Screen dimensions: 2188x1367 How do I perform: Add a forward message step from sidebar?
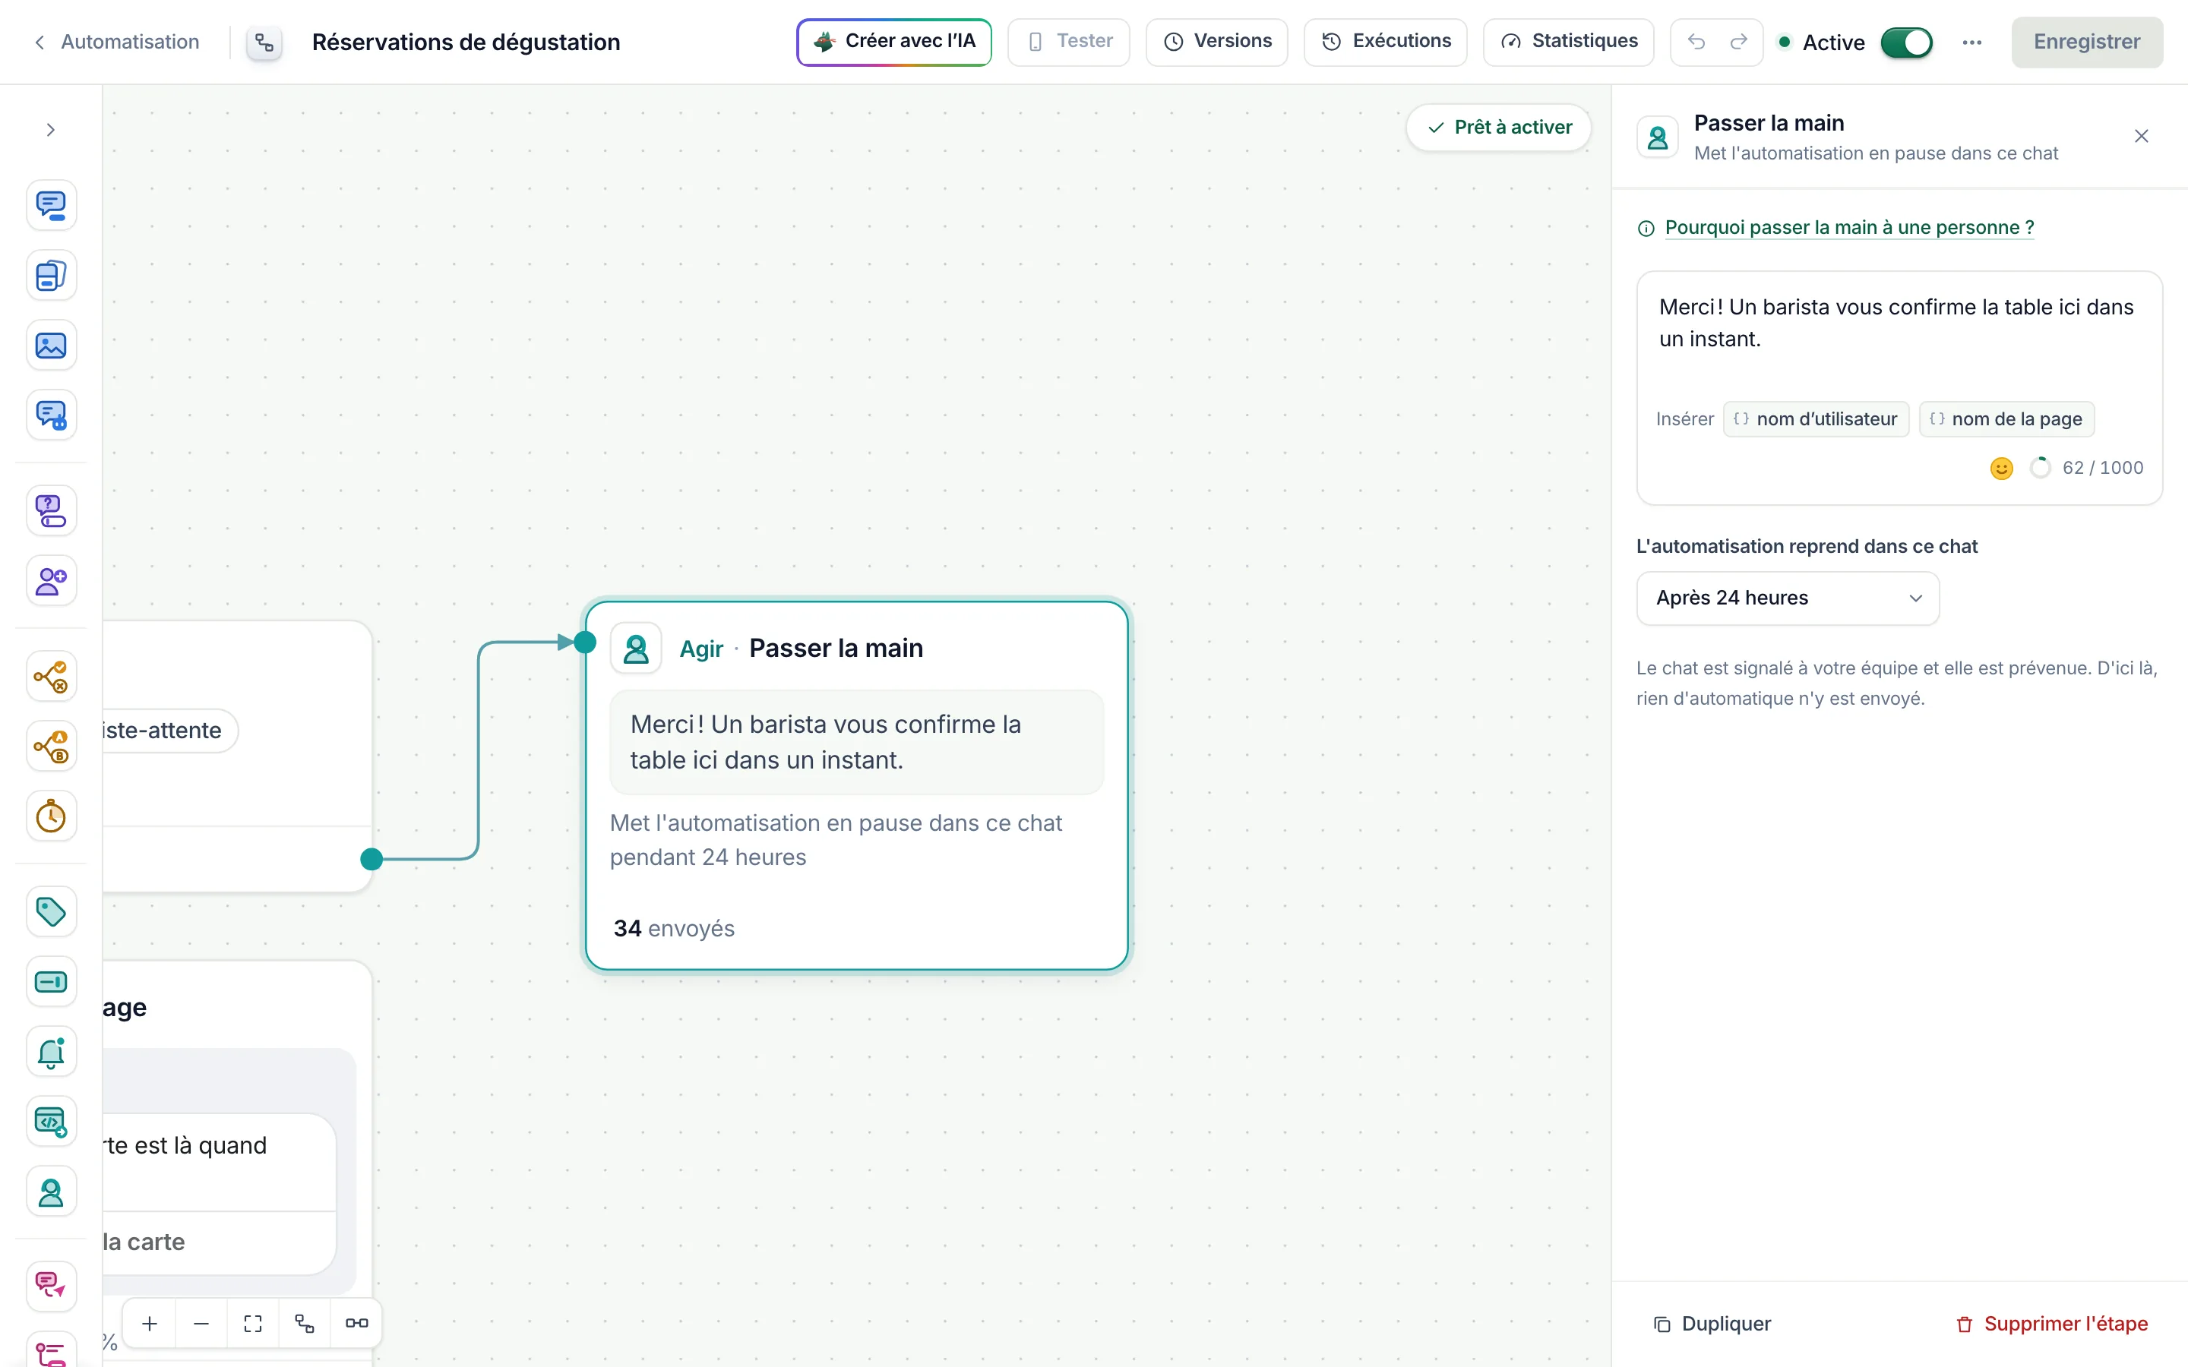(51, 1286)
